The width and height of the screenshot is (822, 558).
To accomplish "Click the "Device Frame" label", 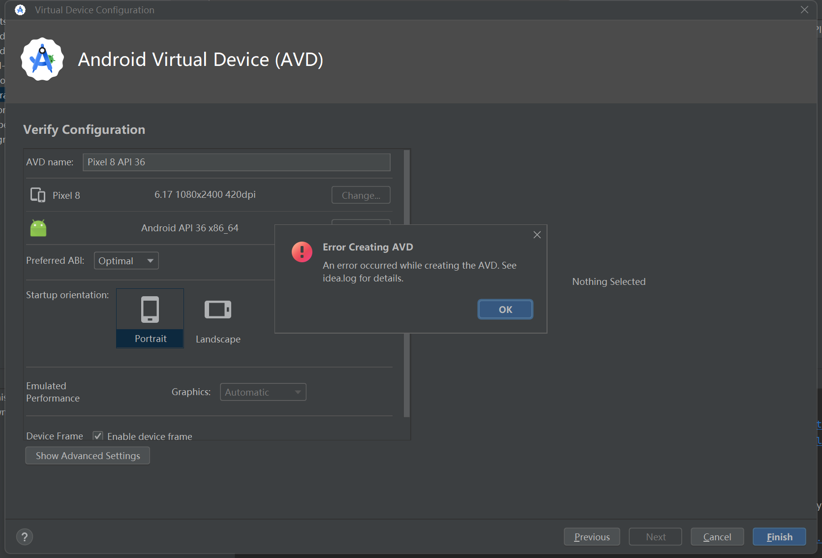I will [x=55, y=436].
